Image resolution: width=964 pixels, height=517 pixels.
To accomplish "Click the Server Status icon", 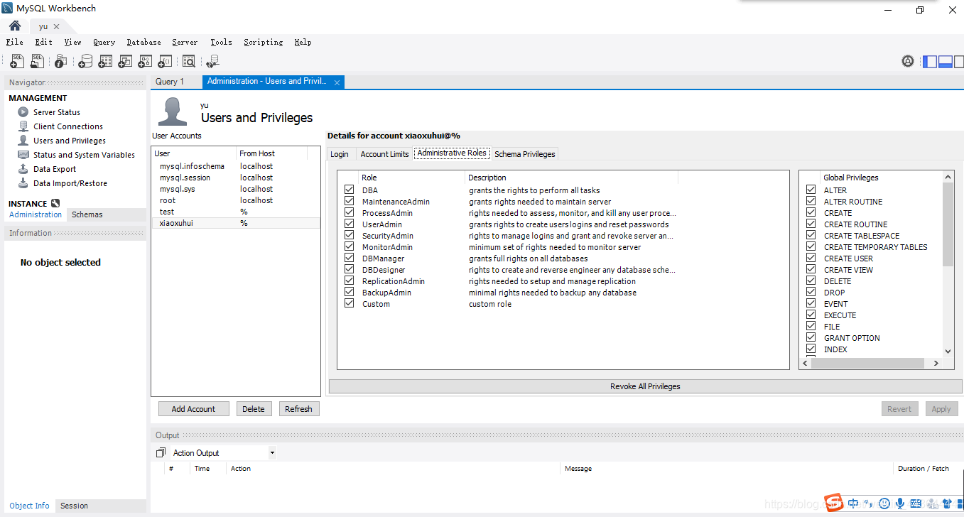I will click(23, 112).
